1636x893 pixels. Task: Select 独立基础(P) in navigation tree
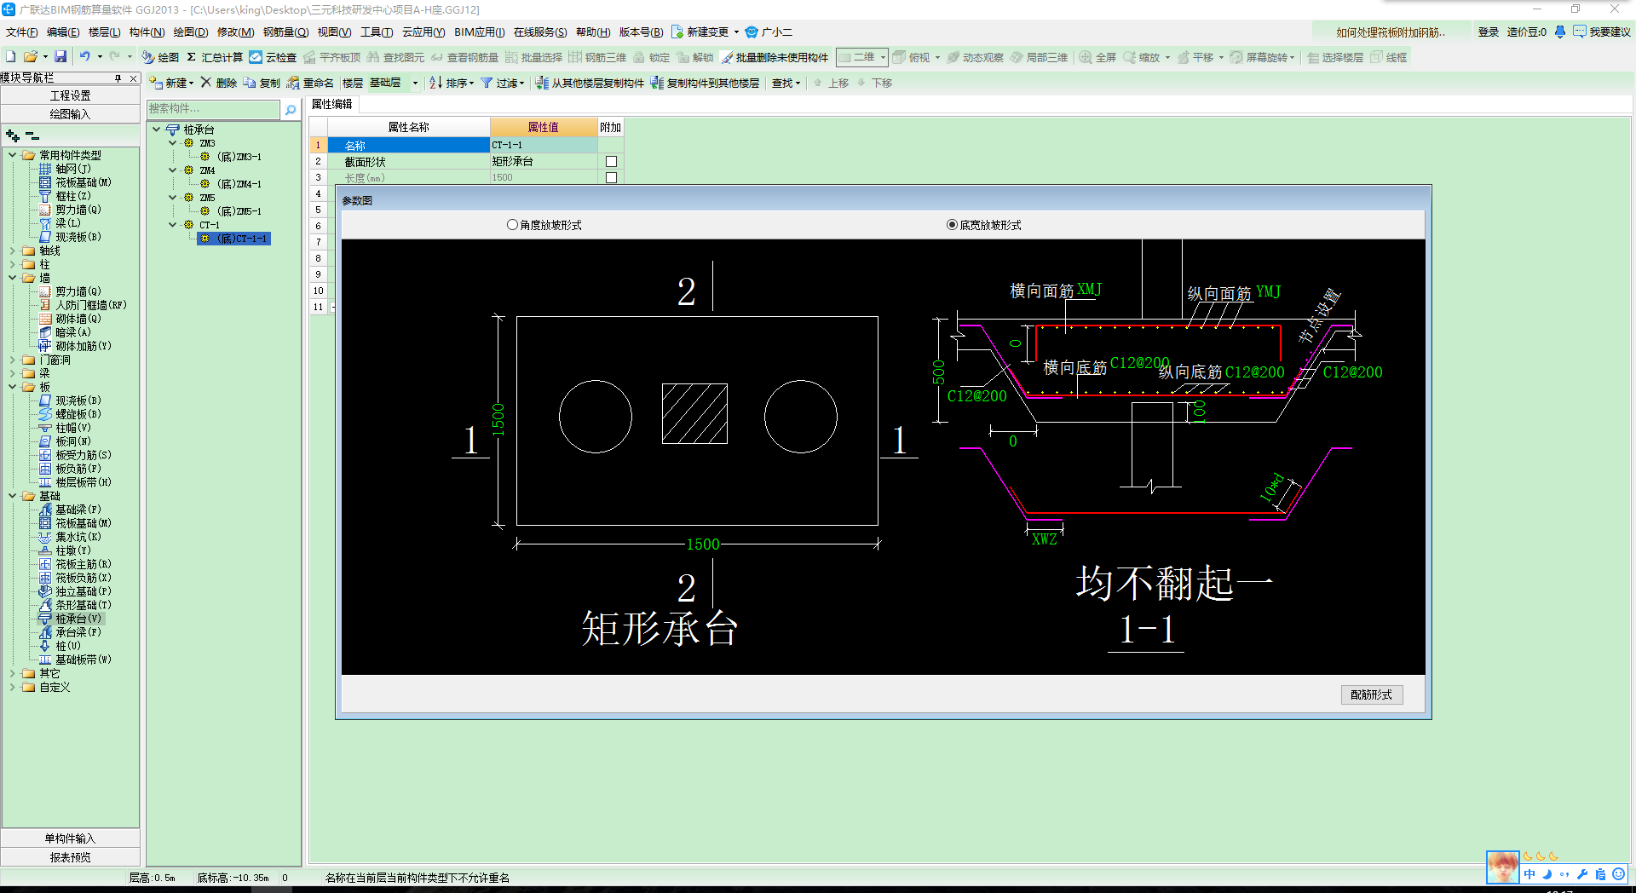click(84, 591)
